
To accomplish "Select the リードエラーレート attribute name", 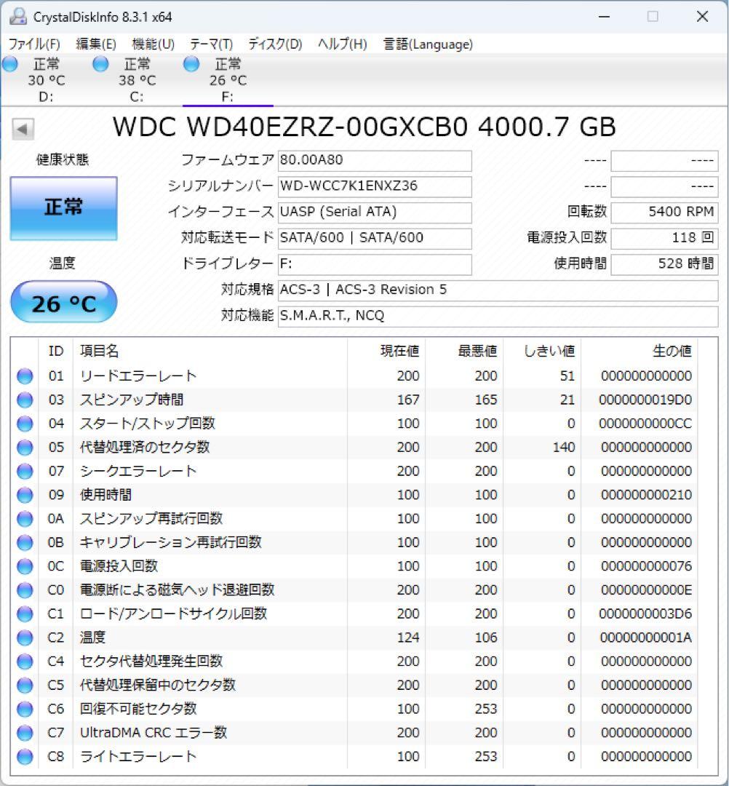I will 138,376.
